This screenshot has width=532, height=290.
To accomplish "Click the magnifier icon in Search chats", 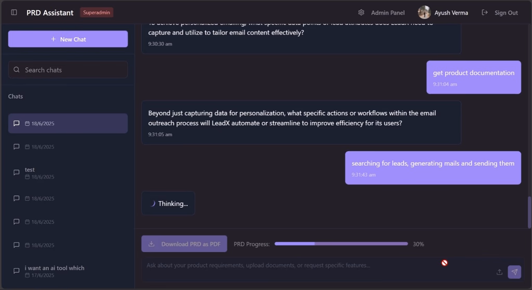I will [16, 70].
